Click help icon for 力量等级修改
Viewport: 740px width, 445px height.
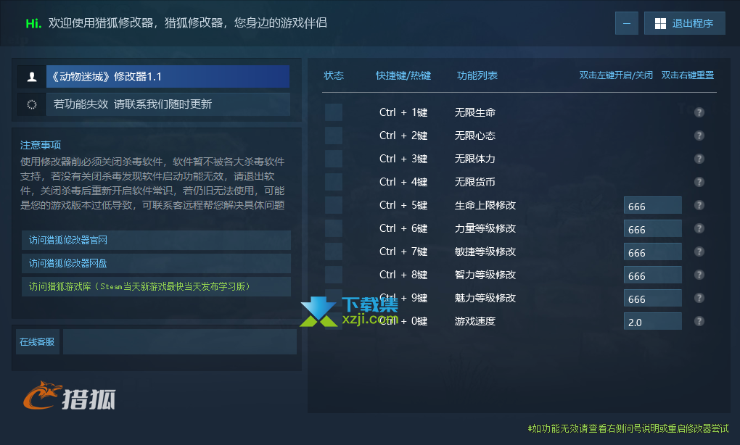click(x=699, y=228)
